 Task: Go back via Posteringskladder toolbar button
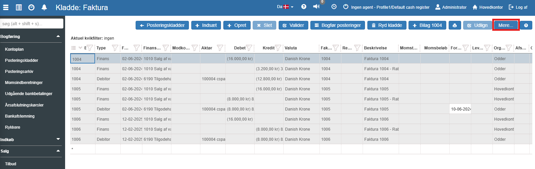pos(162,25)
